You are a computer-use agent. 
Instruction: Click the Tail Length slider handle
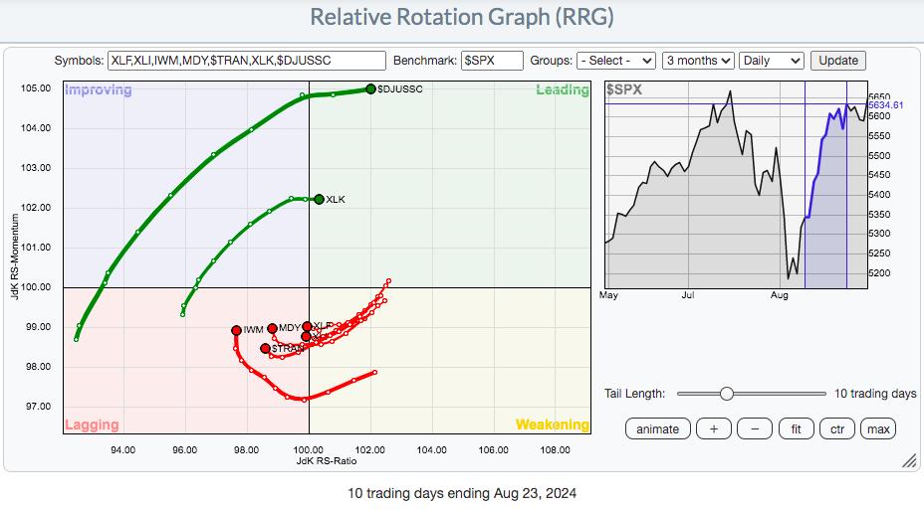727,394
